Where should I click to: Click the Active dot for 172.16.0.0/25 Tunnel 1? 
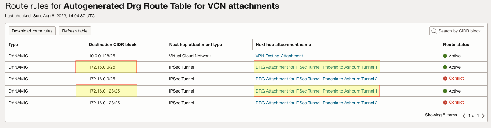pyautogui.click(x=445, y=67)
